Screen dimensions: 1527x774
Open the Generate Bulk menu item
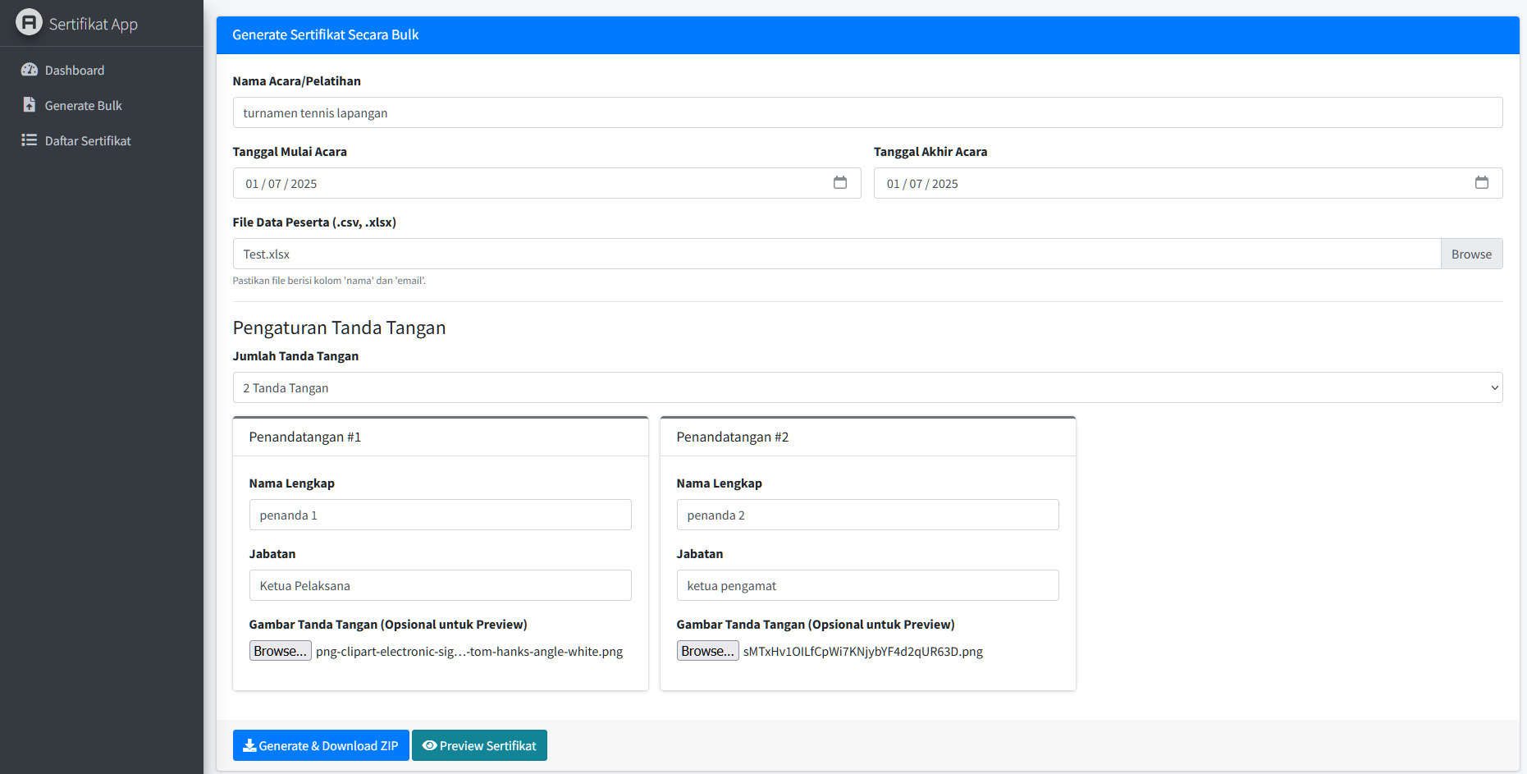click(102, 106)
